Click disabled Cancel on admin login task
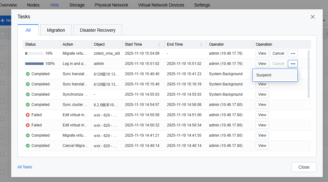The width and height of the screenshot is (328, 182). 278,64
